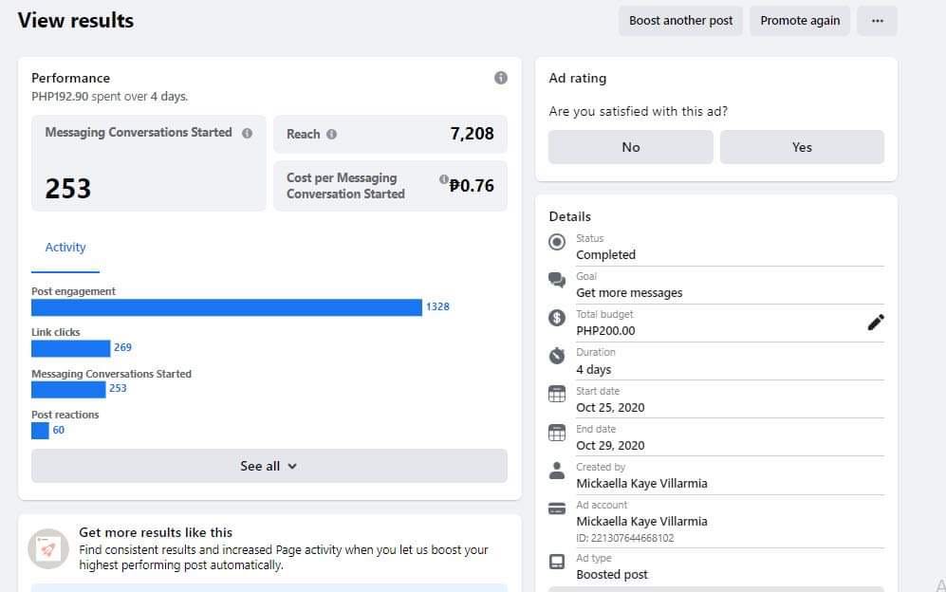
Task: Click the dollar sign budget icon
Action: pos(557,319)
